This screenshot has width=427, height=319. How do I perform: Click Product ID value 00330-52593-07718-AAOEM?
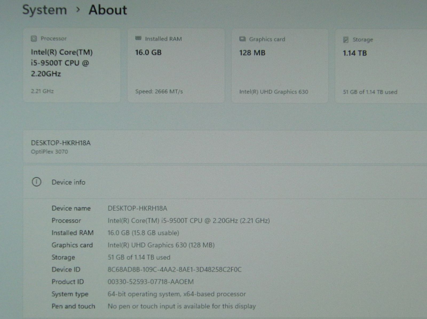151,282
